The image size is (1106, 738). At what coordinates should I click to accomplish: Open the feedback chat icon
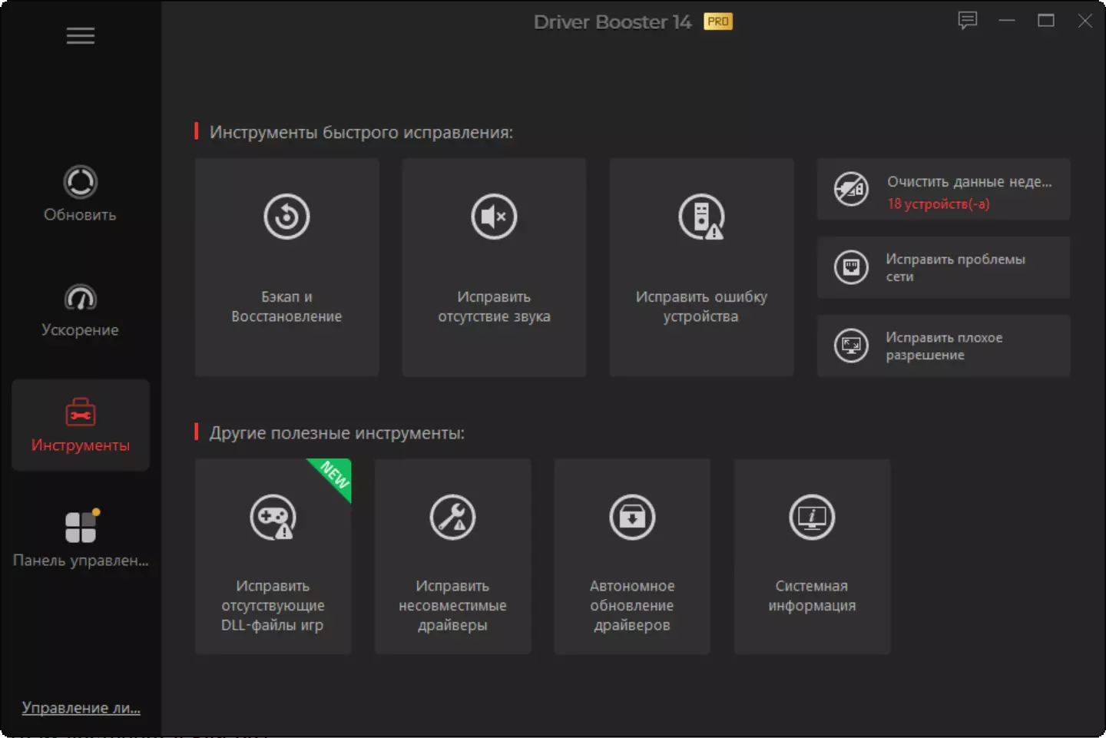[x=968, y=21]
